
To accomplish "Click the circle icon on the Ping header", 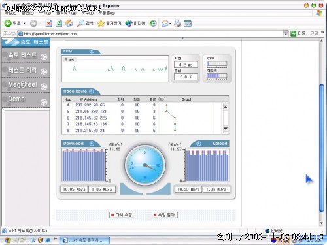I will point(92,51).
